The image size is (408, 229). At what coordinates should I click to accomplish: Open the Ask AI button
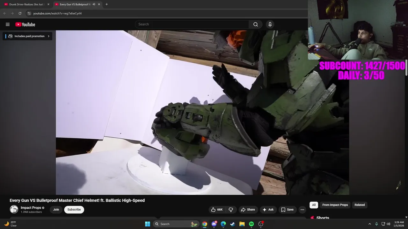(268, 210)
